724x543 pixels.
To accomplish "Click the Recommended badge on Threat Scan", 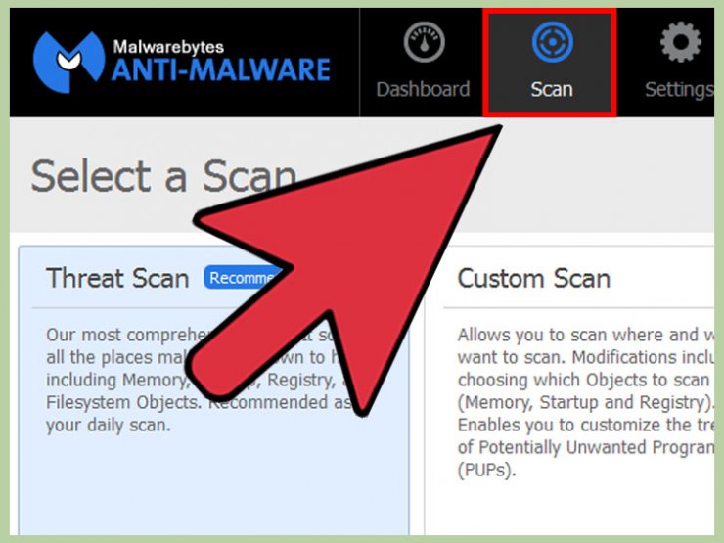I will click(x=243, y=278).
